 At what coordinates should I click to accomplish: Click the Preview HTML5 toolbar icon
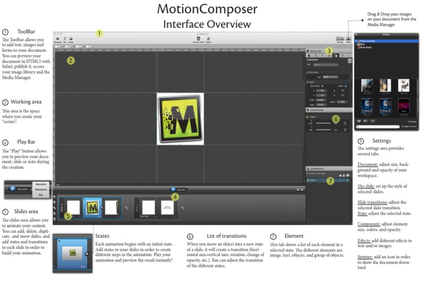[x=198, y=39]
